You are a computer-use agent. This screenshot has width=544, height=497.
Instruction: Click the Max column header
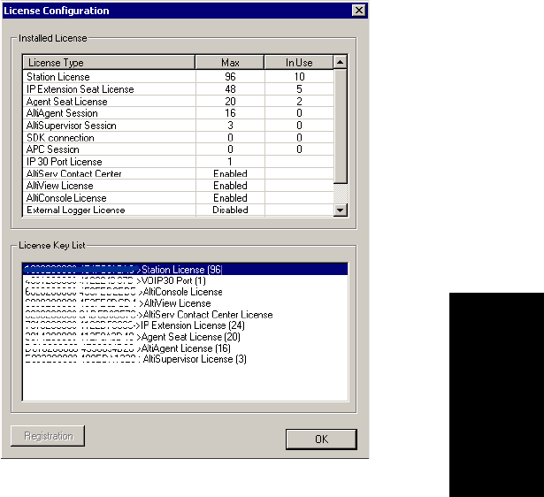230,63
